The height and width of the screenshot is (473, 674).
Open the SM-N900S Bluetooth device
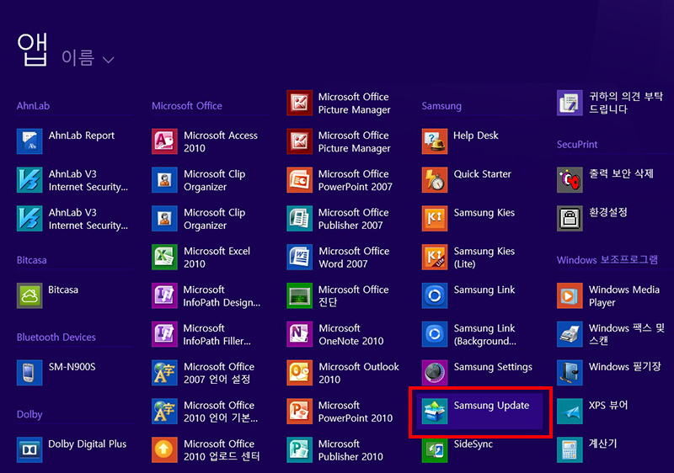point(56,373)
